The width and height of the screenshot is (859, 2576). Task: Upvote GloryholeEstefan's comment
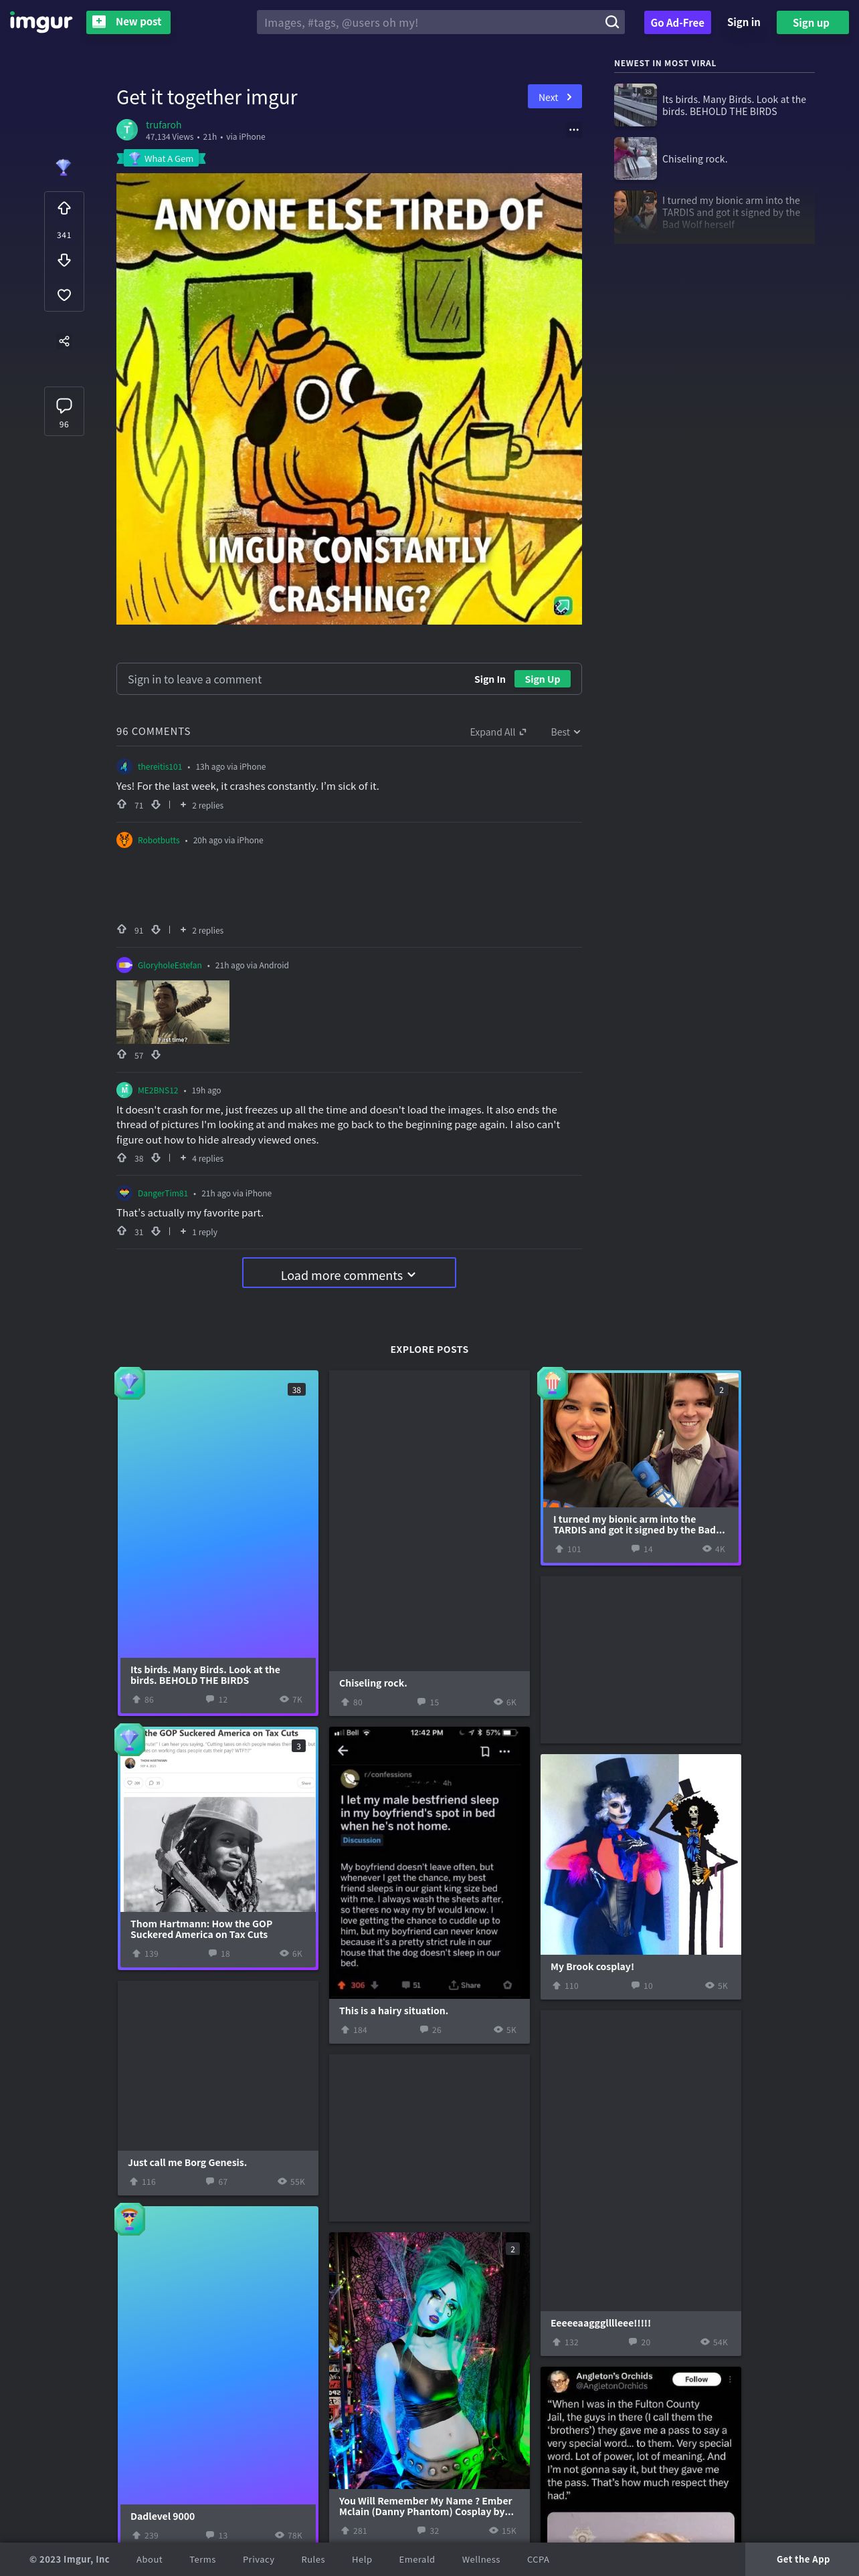pos(122,1054)
